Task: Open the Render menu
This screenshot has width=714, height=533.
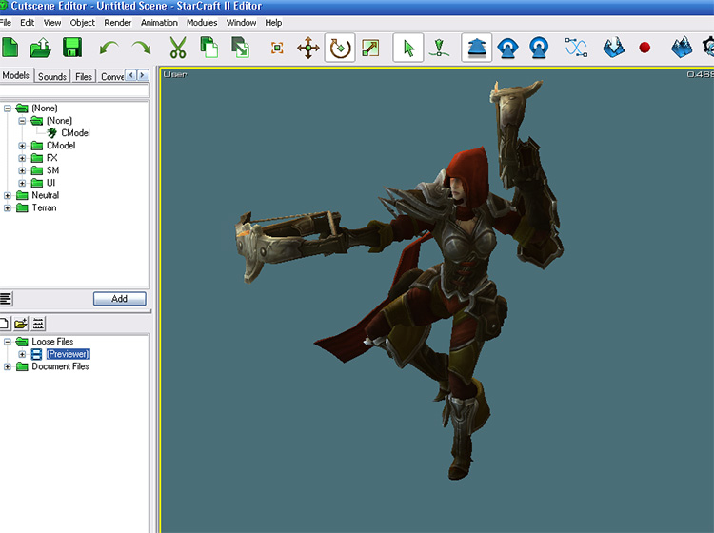Action: point(117,22)
